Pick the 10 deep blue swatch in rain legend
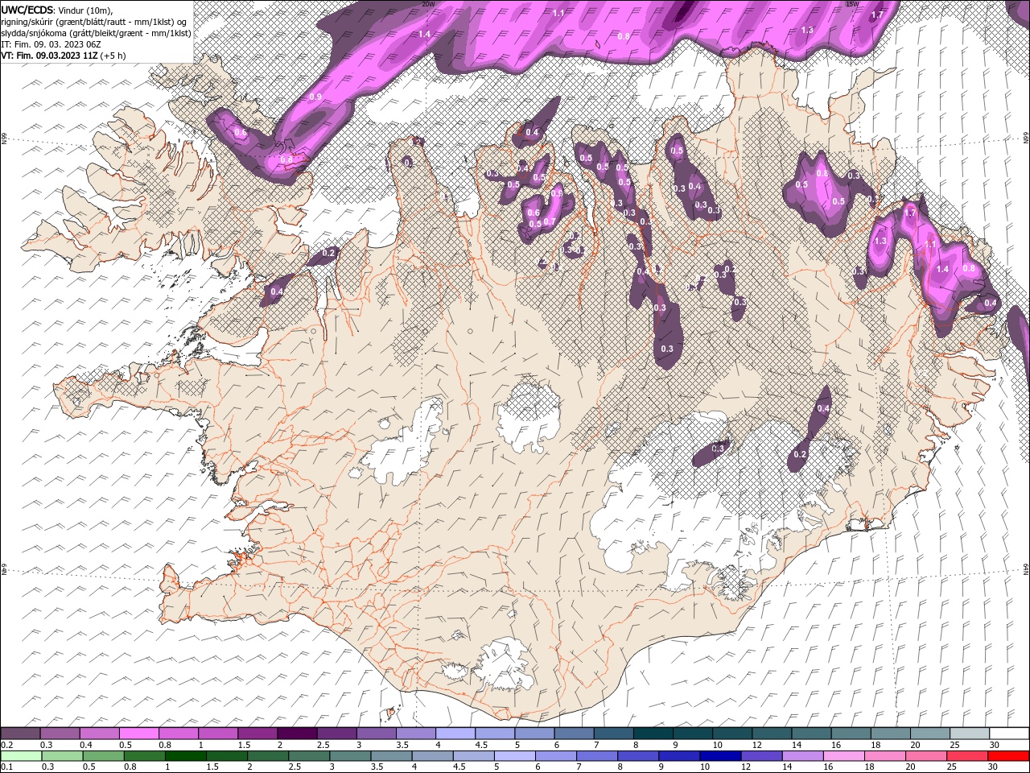The width and height of the screenshot is (1030, 773). [x=720, y=756]
